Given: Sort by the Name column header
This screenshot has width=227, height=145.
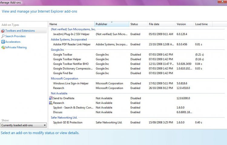Looking at the screenshot, I should pyautogui.click(x=71, y=24).
